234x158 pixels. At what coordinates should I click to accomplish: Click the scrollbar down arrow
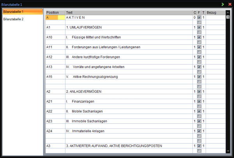click(x=228, y=151)
